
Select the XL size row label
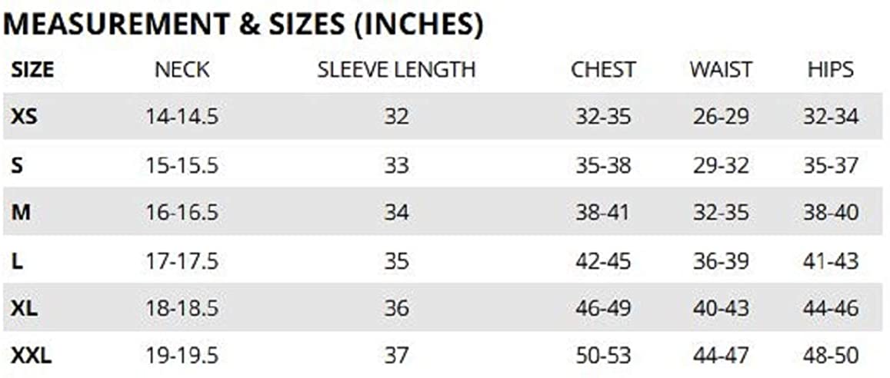(25, 308)
